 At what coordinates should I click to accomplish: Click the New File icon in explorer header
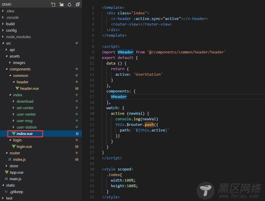(53, 4)
